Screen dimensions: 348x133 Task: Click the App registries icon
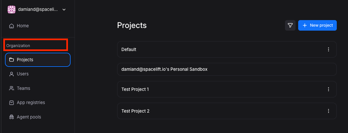(x=12, y=103)
